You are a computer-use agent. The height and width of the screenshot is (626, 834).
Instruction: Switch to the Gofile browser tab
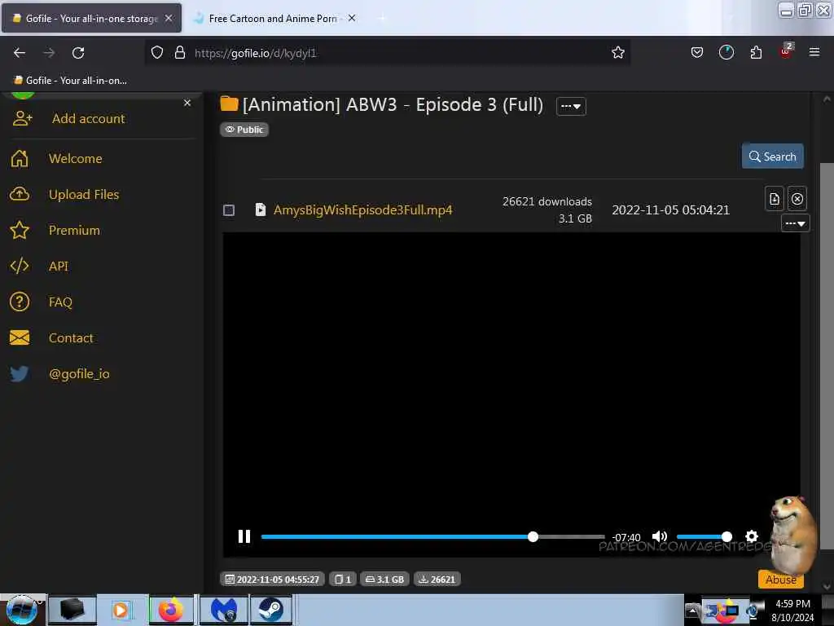(91, 18)
